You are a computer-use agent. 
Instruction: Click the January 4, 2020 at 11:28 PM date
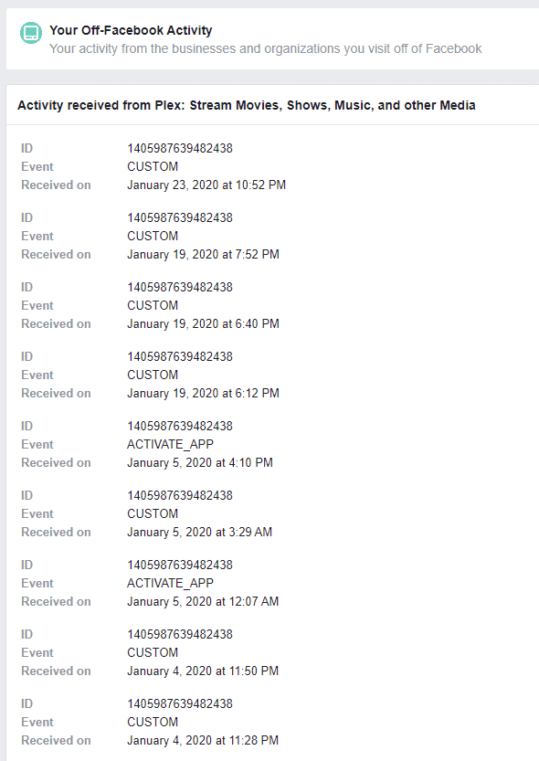(203, 740)
